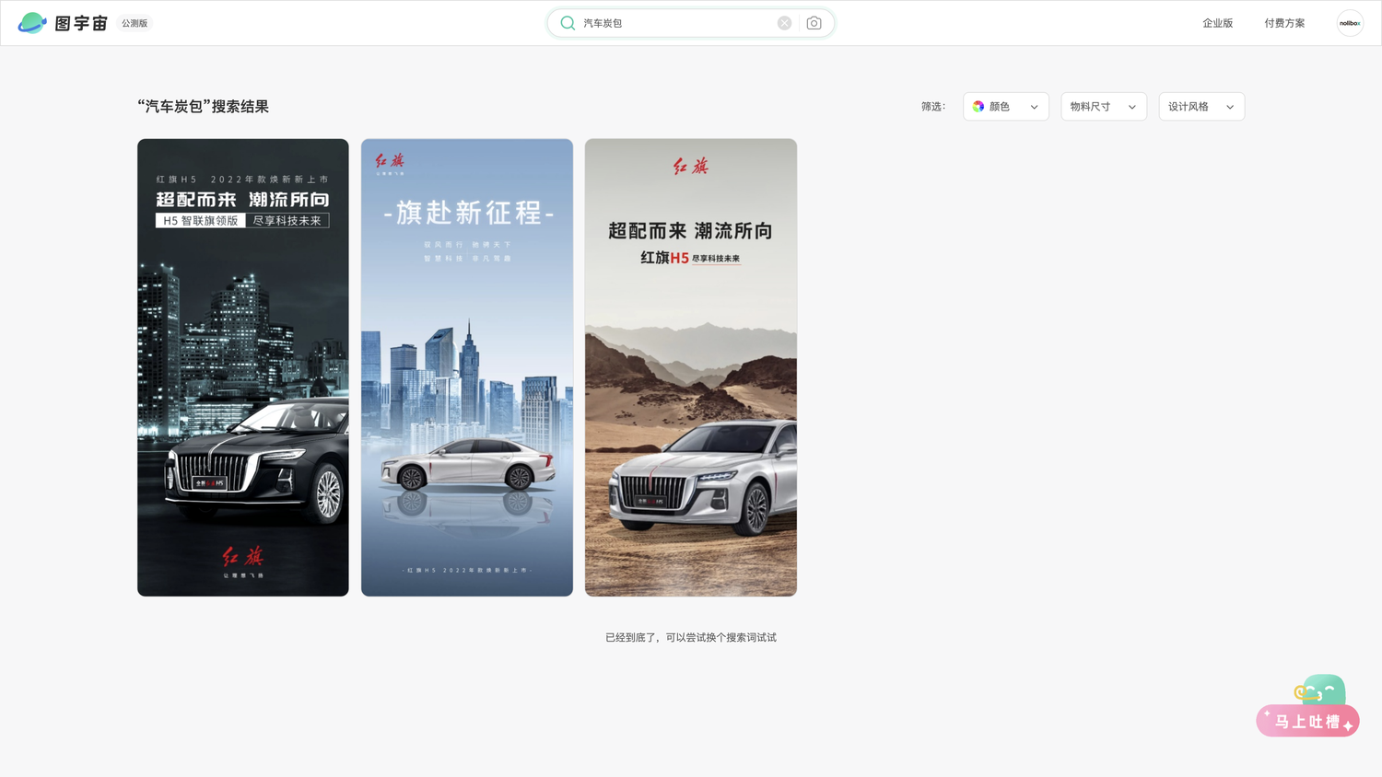Click the 筛选: label

click(933, 107)
